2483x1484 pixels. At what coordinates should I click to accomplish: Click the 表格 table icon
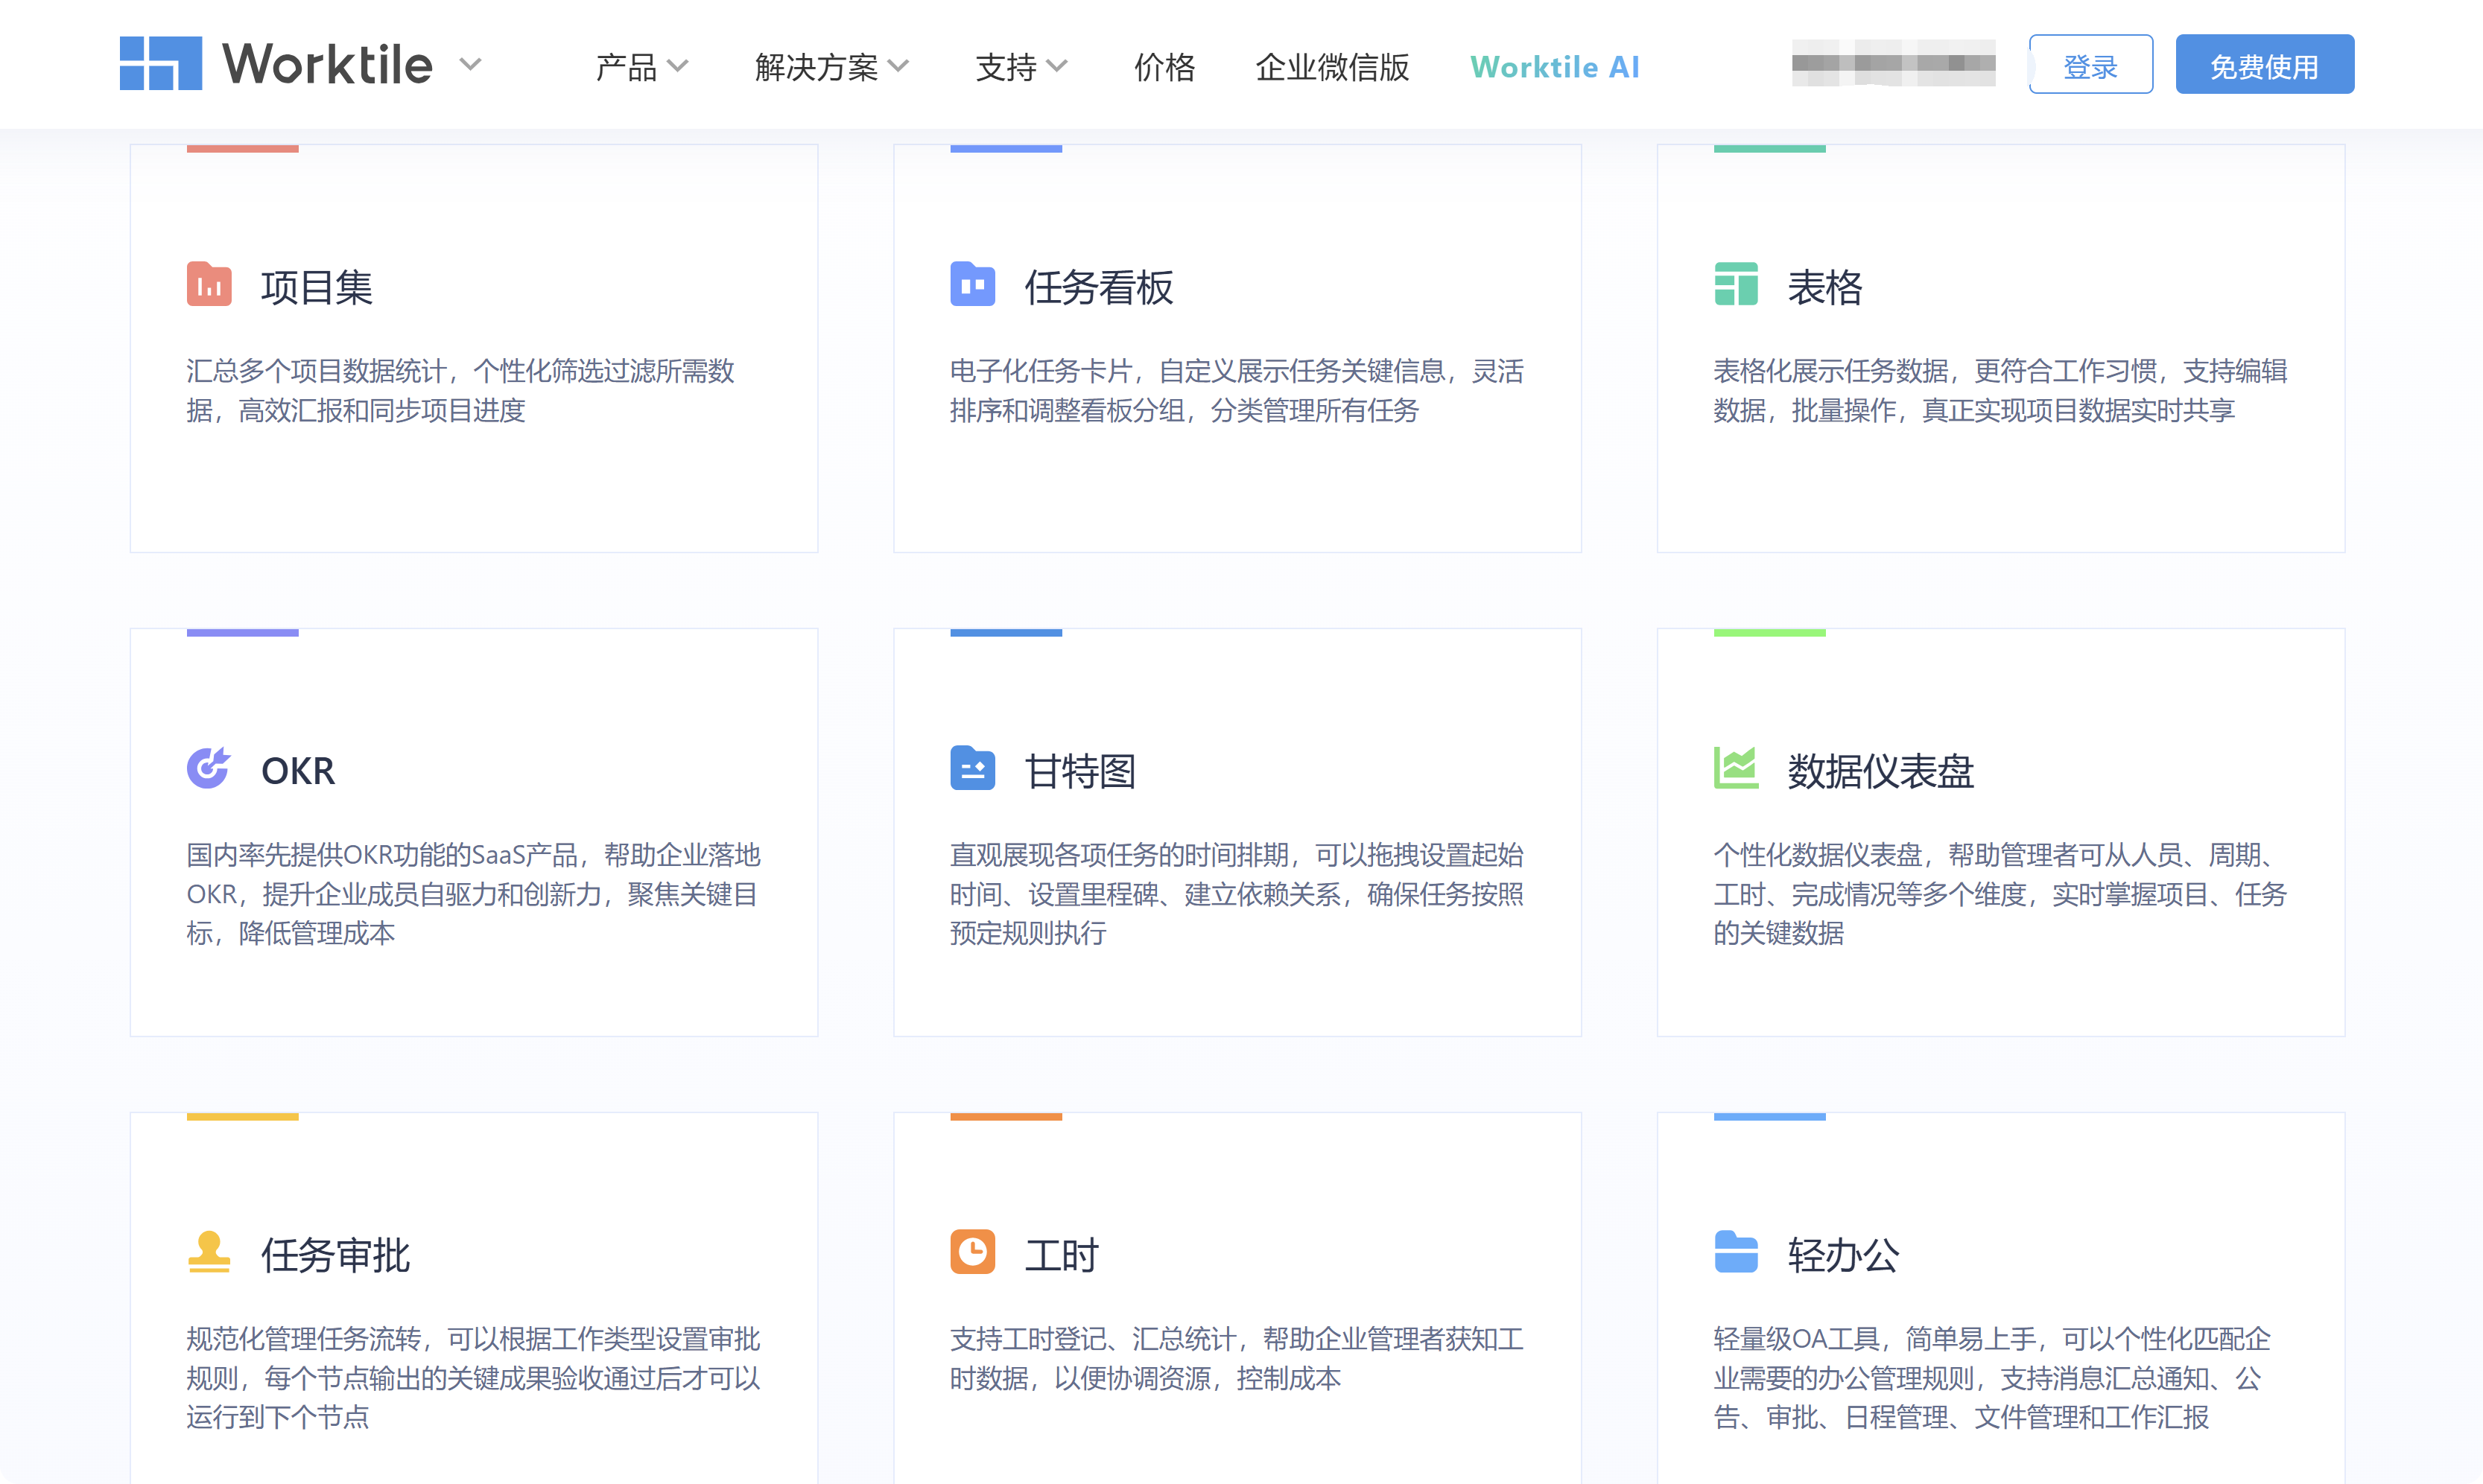pos(1736,286)
